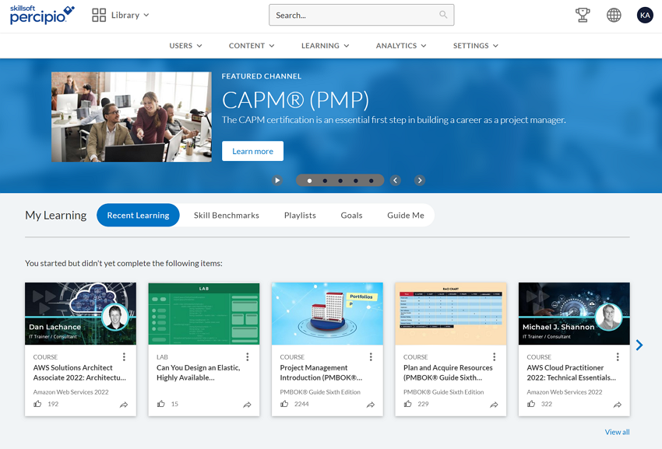Expand the CONTENT menu
The width and height of the screenshot is (662, 449).
(252, 46)
